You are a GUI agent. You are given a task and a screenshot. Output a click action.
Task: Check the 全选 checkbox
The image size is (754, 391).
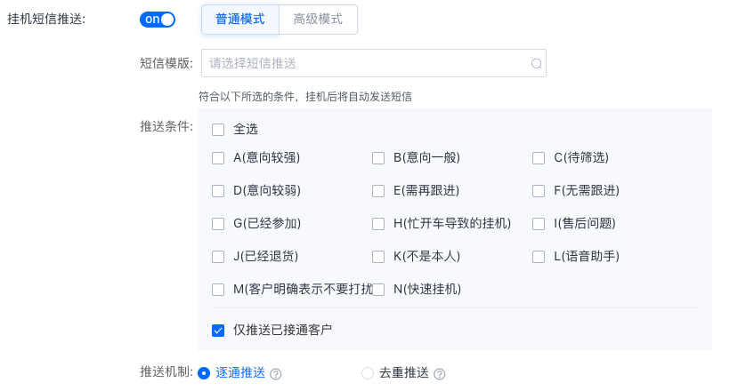click(x=218, y=130)
